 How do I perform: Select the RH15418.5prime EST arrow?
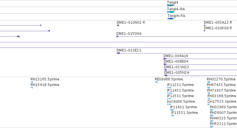click(32, 88)
